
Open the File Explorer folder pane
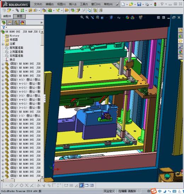click(180, 41)
